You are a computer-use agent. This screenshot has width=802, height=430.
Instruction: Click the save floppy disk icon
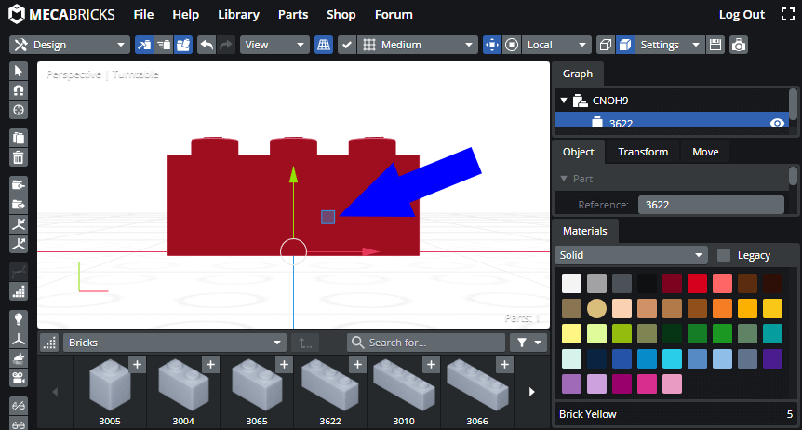click(x=715, y=45)
